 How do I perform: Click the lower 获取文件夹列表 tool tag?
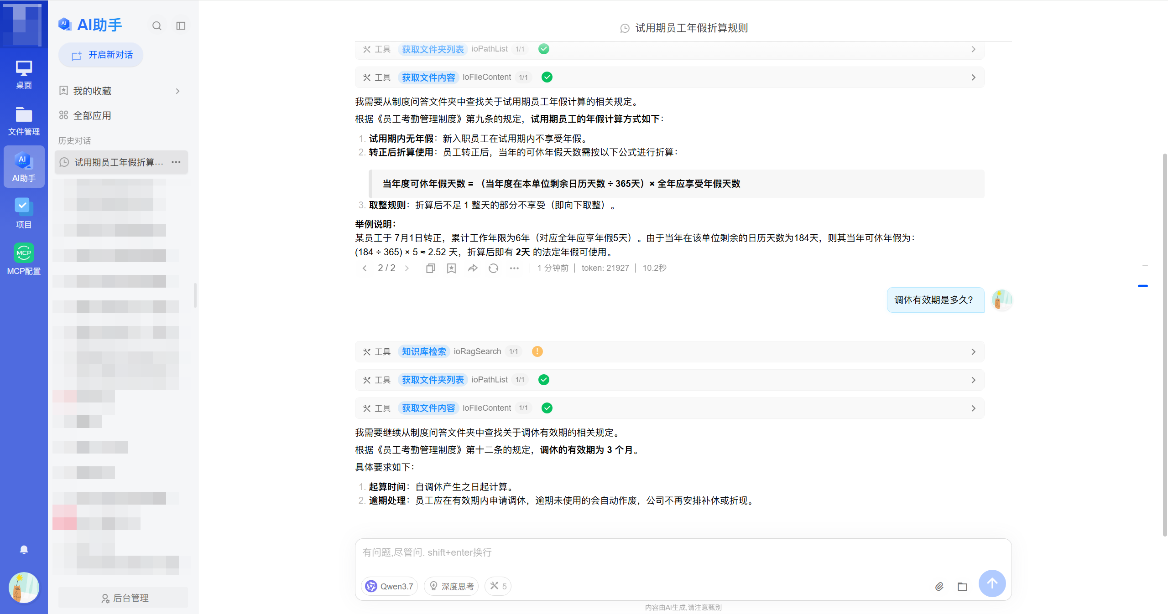click(x=433, y=380)
